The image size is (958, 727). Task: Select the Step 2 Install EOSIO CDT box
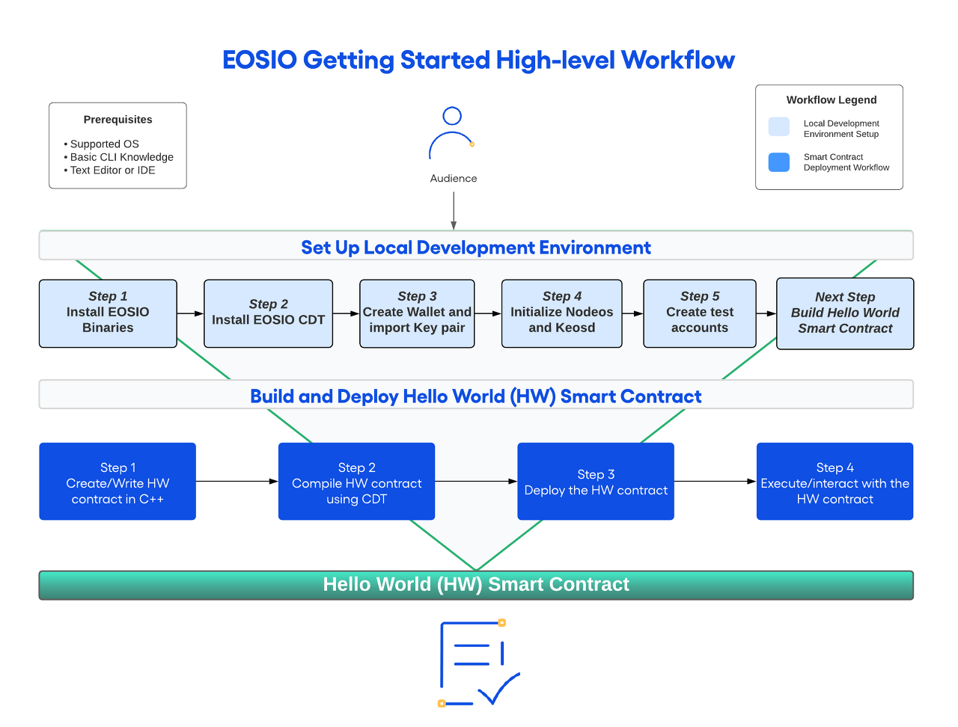pos(269,313)
